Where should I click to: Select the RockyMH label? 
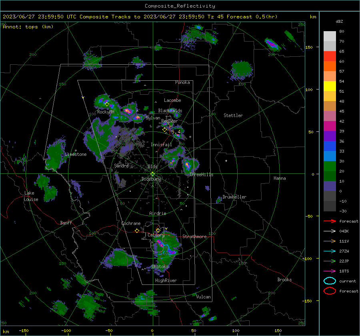106,112
